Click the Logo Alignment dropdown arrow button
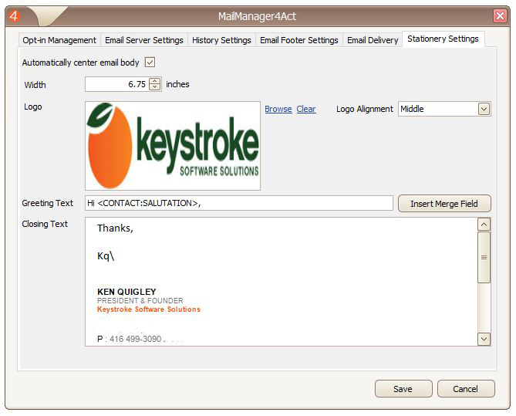This screenshot has width=516, height=416. point(484,109)
